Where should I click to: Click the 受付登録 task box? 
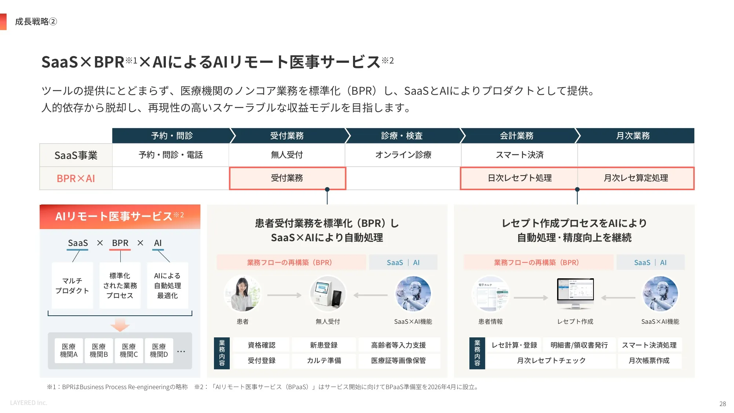tap(261, 361)
